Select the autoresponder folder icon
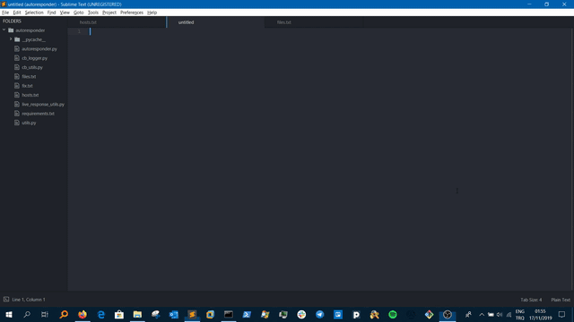The width and height of the screenshot is (574, 322). [11, 30]
